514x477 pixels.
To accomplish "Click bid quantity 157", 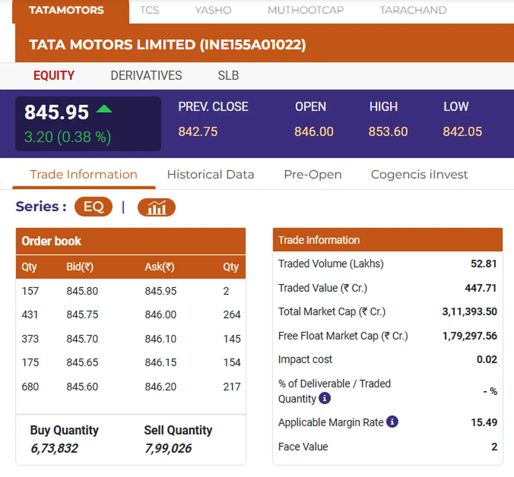I will coord(30,291).
